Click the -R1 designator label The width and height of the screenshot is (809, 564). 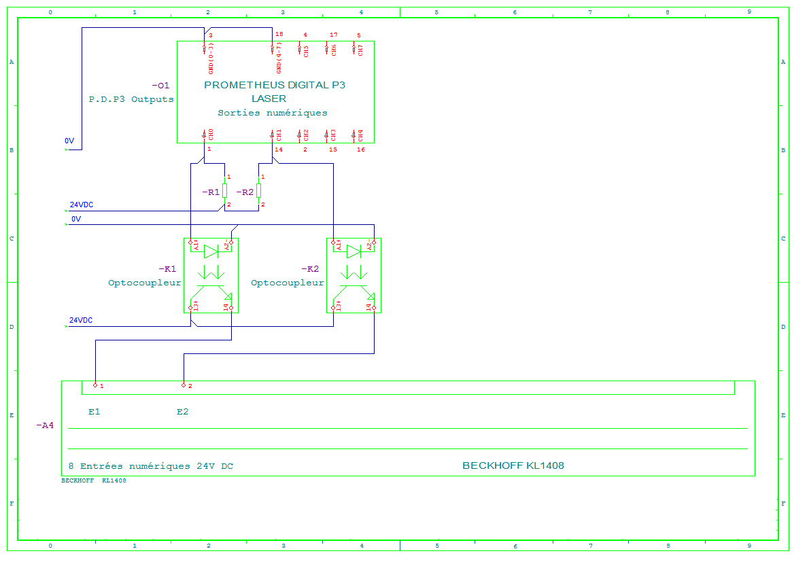coord(211,192)
